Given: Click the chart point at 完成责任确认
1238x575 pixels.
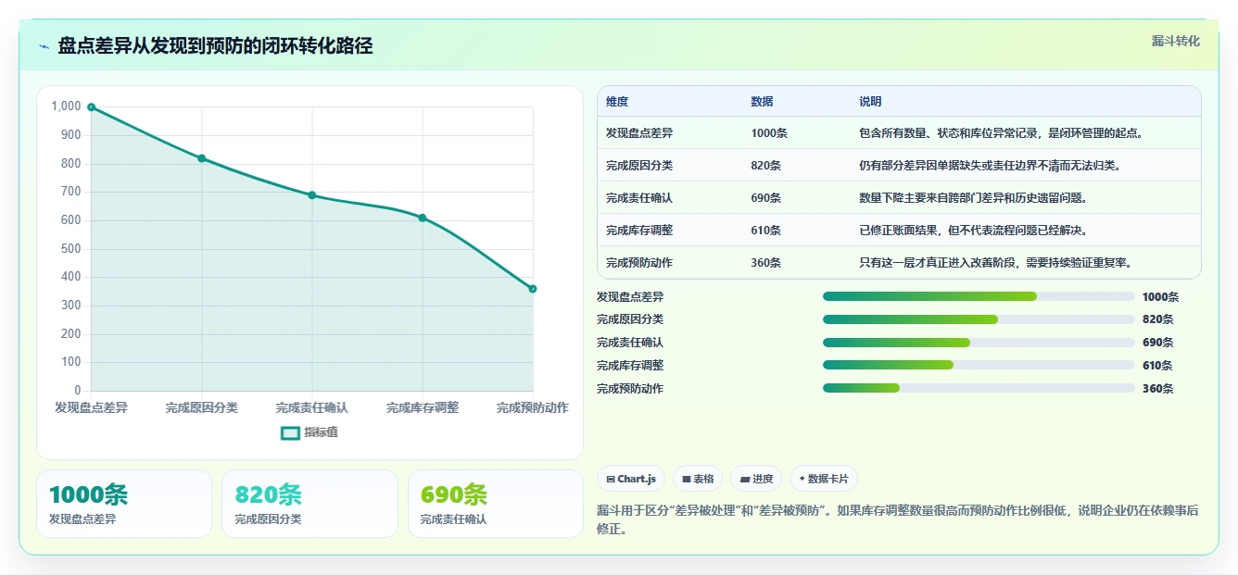Looking at the screenshot, I should [x=312, y=195].
